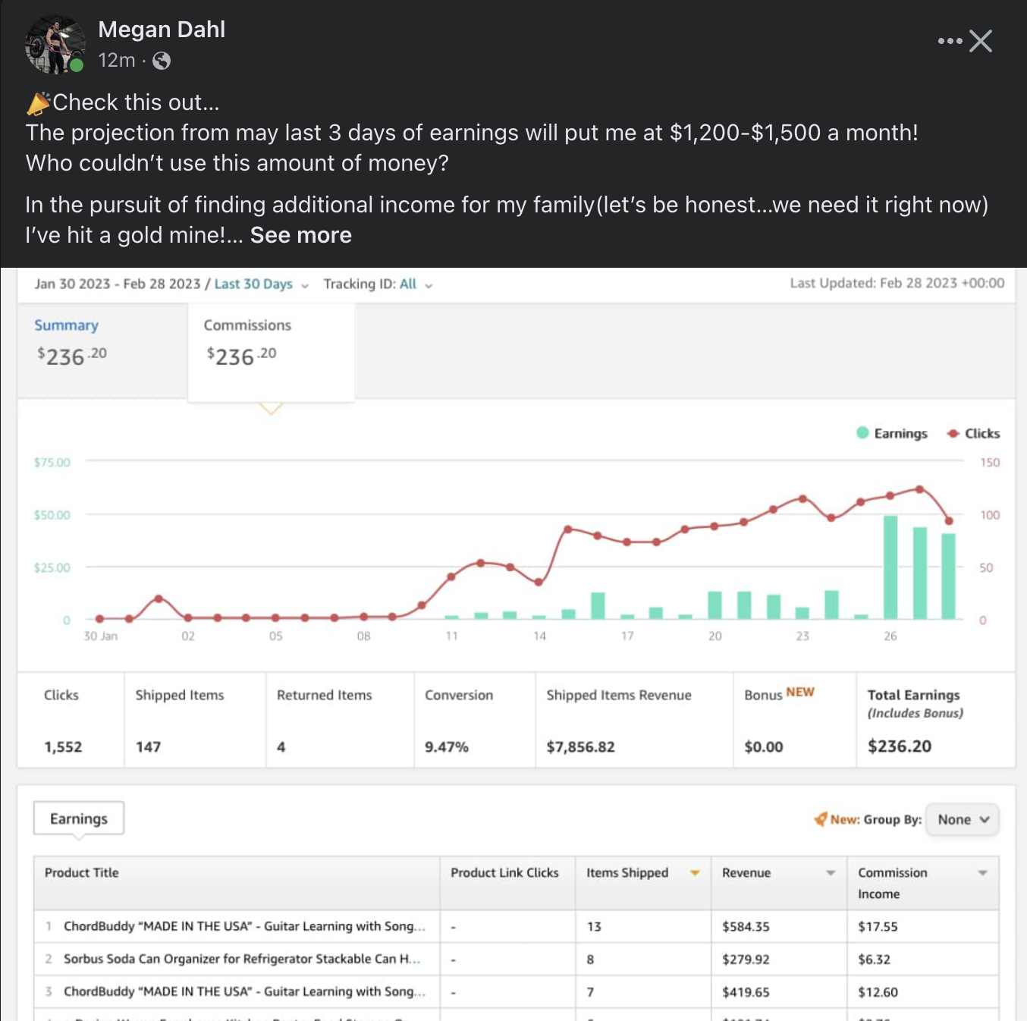Open Sorbus Soda Can Organizer product row
This screenshot has height=1021, width=1027.
[x=241, y=959]
